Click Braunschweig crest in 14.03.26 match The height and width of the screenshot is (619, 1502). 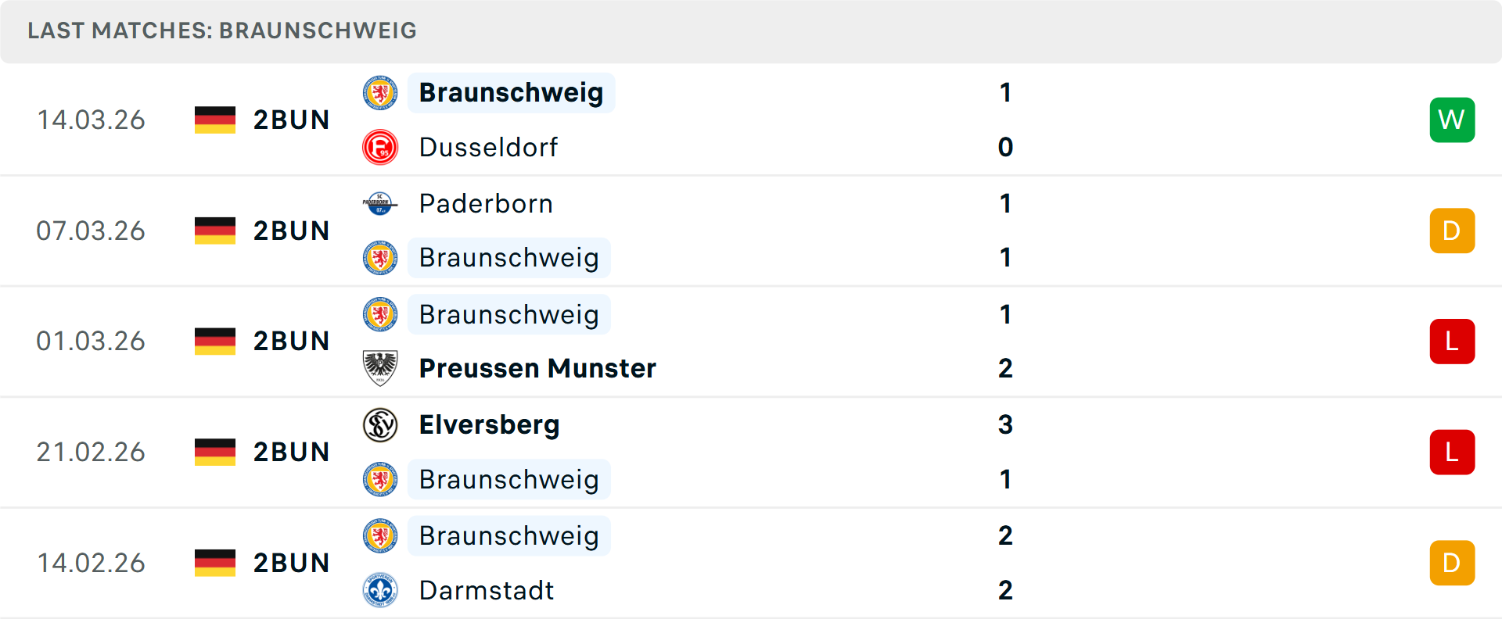pyautogui.click(x=380, y=93)
